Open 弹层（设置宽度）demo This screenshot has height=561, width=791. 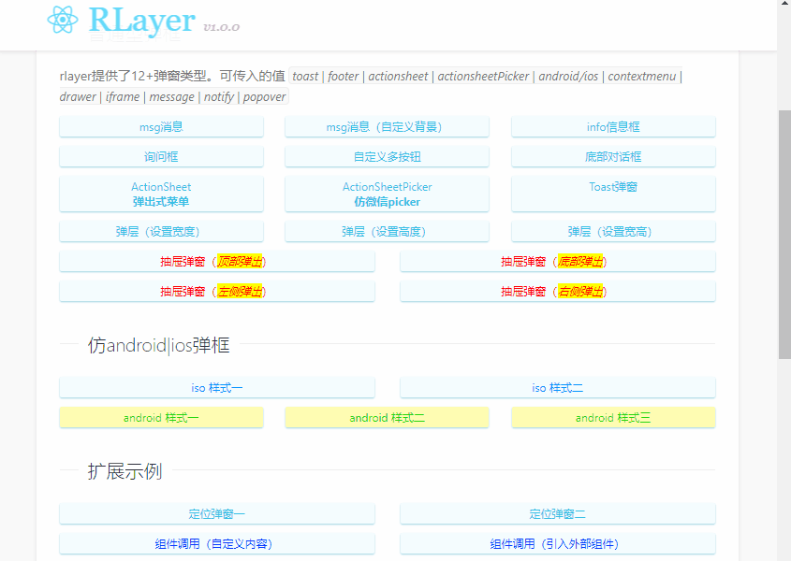tap(161, 231)
